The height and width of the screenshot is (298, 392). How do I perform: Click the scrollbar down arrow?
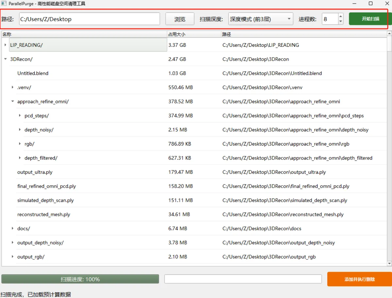coord(389,263)
